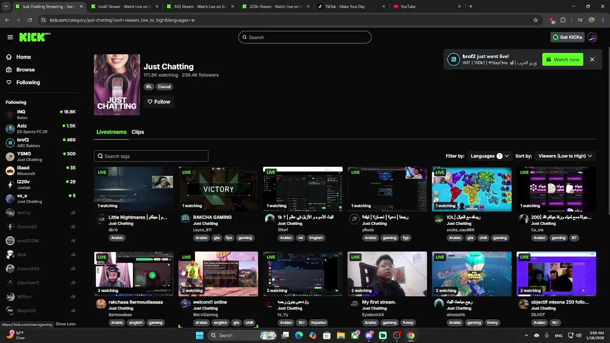Open volume control in system tray
This screenshot has height=343, width=610.
[x=579, y=335]
